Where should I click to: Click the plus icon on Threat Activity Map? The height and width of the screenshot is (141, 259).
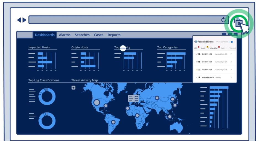[x=73, y=88]
